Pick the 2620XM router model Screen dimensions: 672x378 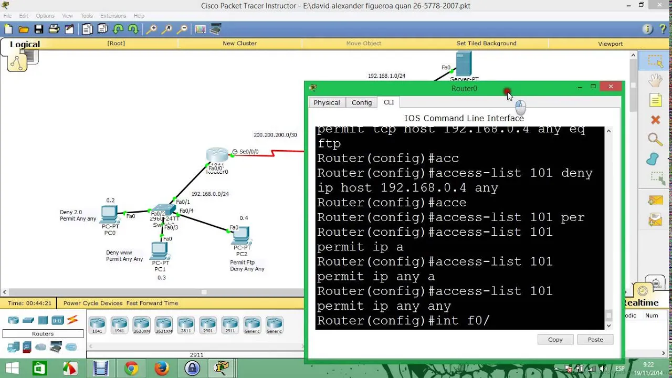tap(141, 325)
